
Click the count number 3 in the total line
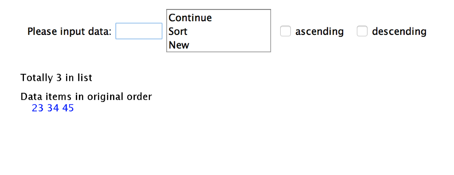[51, 78]
